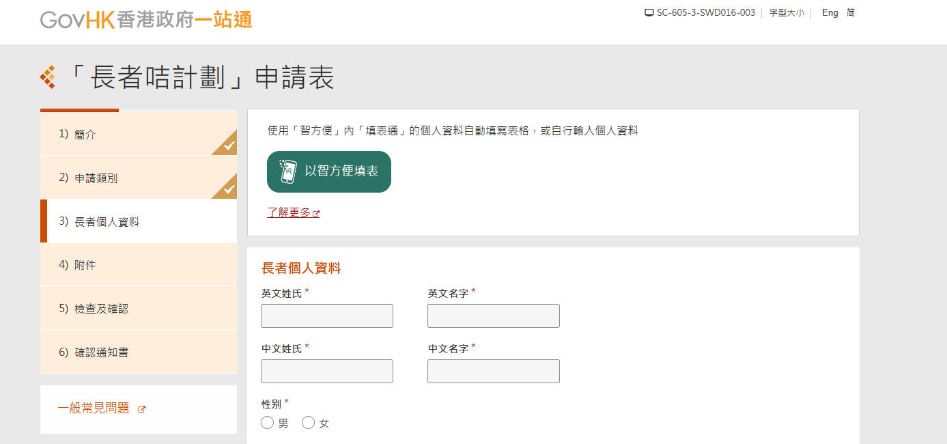Select the 男 radio button
Viewport: 947px width, 444px height.
pyautogui.click(x=268, y=423)
